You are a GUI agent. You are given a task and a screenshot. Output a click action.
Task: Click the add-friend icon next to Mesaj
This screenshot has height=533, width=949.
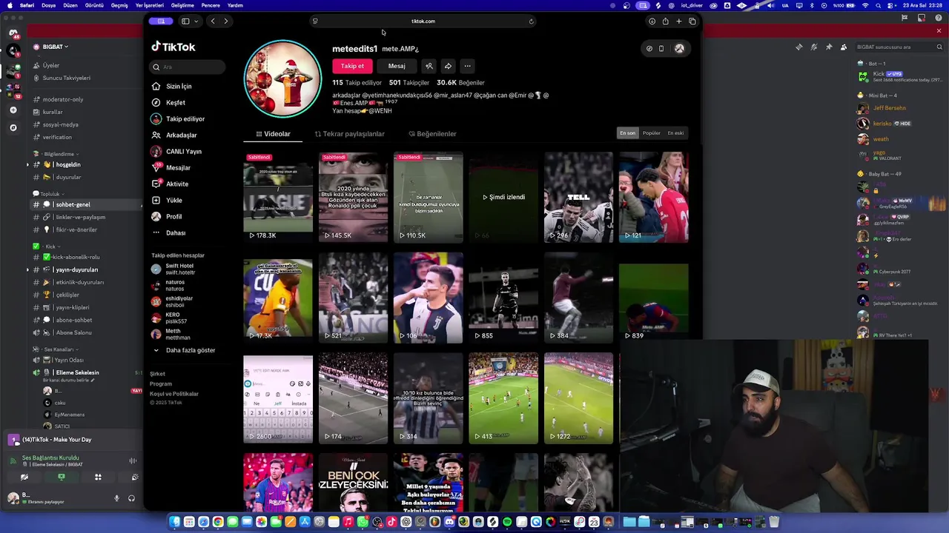tap(429, 66)
